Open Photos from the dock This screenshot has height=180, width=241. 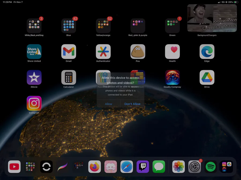tap(178, 167)
